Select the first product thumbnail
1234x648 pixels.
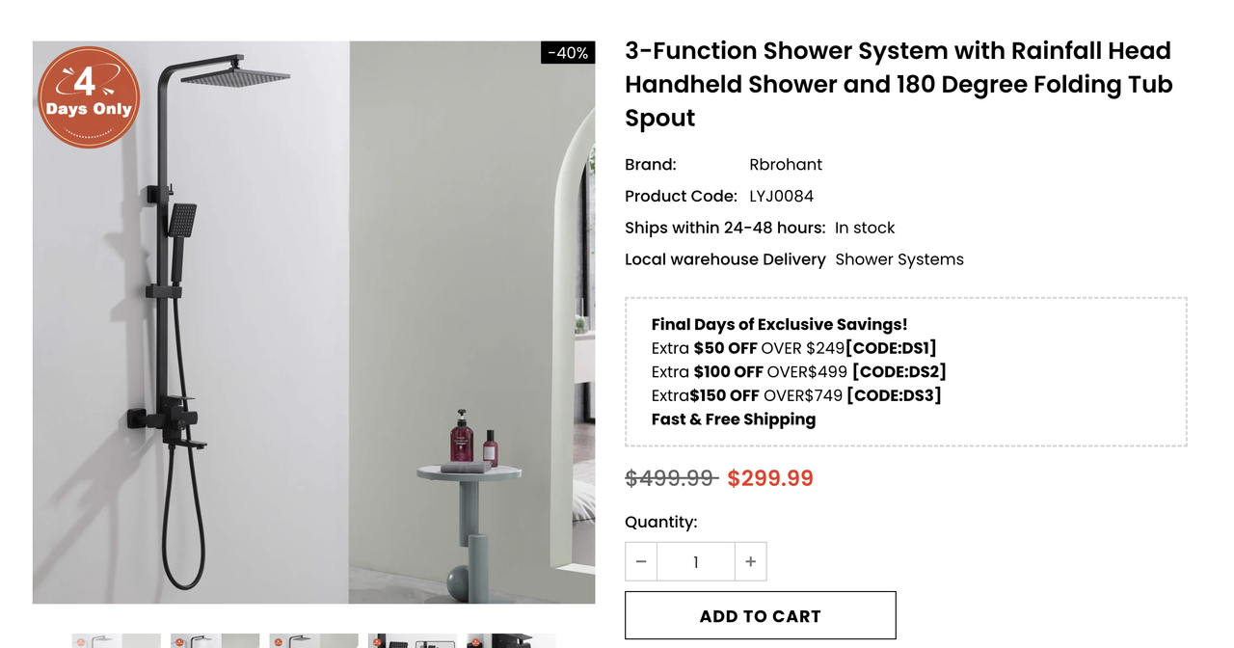pos(116,640)
